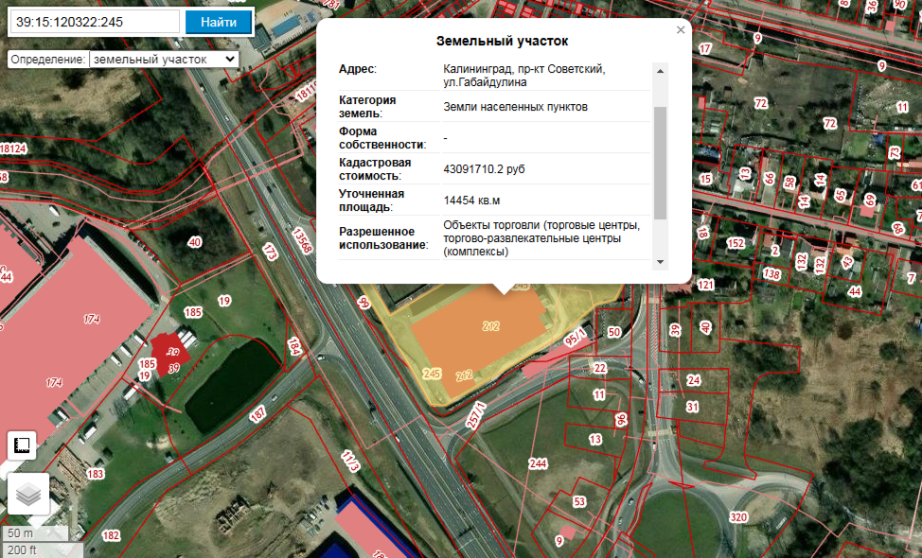
Task: Open the map layers switcher icon
Action: [27, 494]
